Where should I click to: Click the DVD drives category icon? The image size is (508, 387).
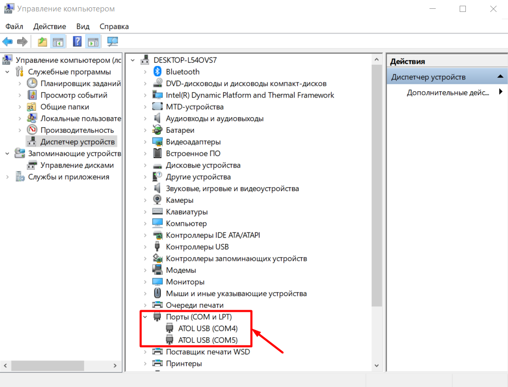(x=158, y=83)
